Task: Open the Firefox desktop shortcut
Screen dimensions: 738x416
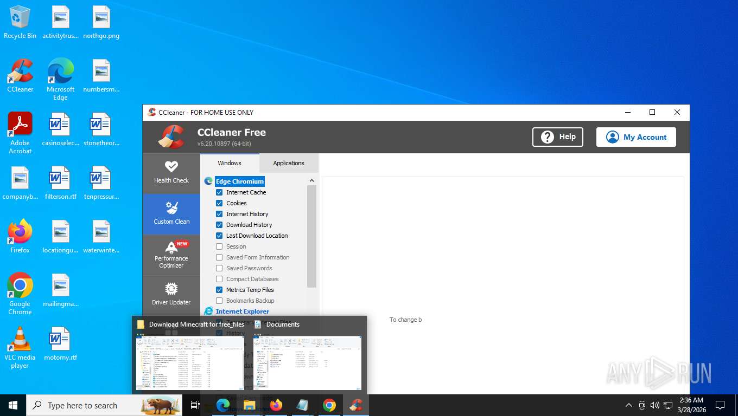Action: coord(20,237)
